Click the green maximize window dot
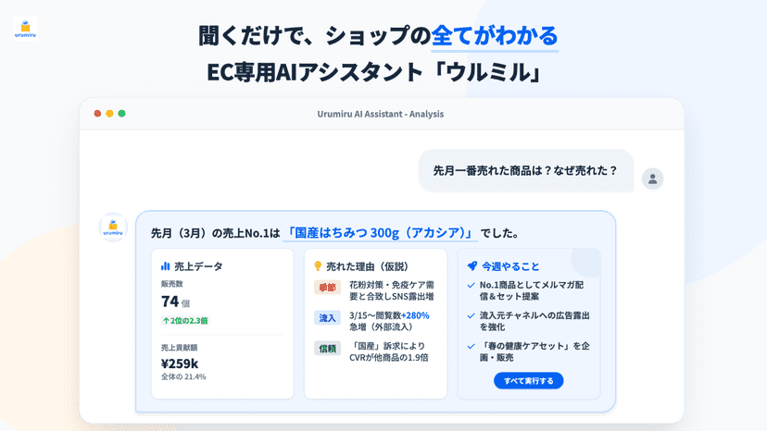767x431 pixels. coord(121,114)
